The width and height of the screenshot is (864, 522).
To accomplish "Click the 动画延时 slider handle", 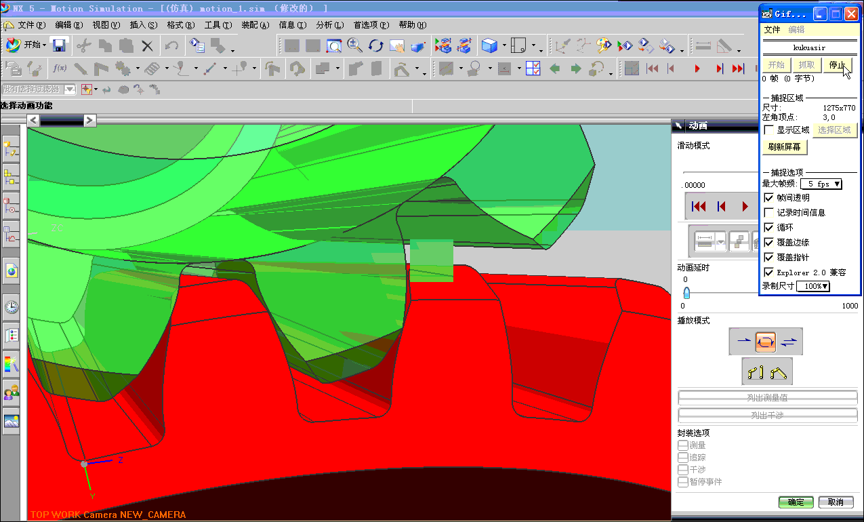I will (x=686, y=293).
